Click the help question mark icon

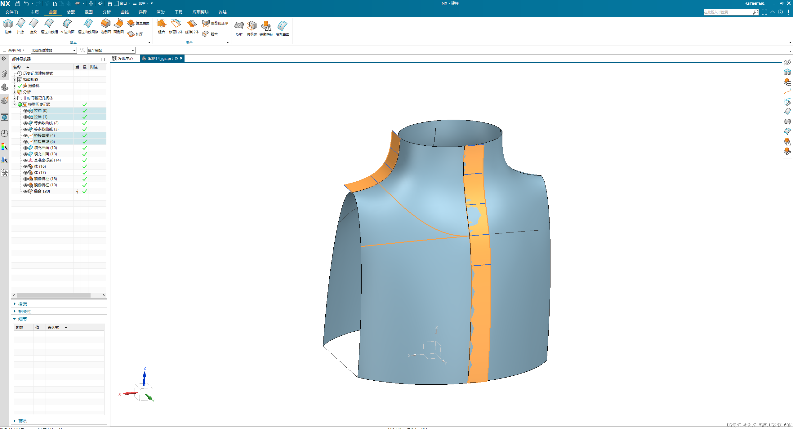[x=780, y=12]
